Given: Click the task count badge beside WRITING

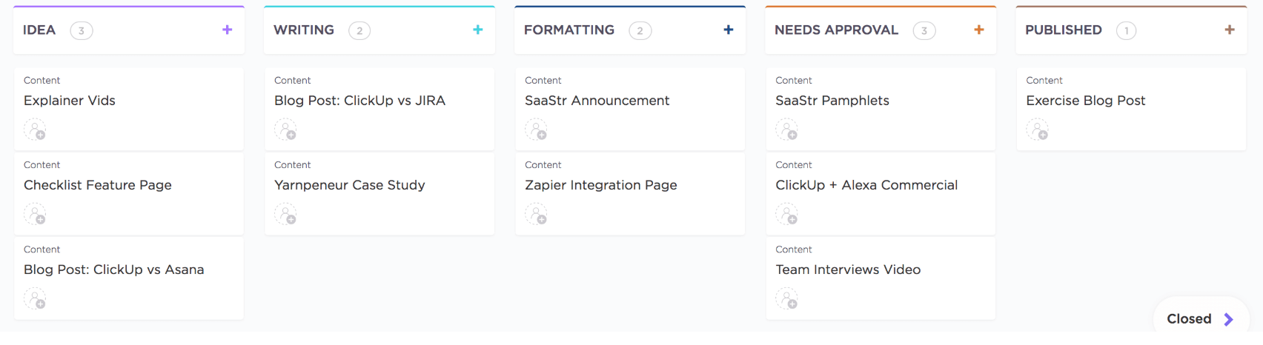Looking at the screenshot, I should (359, 30).
